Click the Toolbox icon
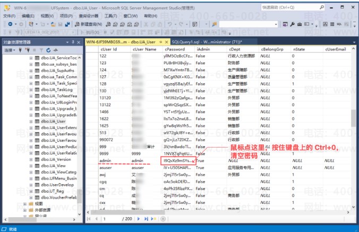 (299, 24)
